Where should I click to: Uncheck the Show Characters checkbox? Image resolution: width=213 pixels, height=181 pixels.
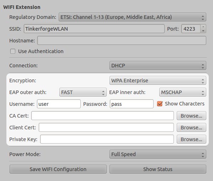pos(160,104)
